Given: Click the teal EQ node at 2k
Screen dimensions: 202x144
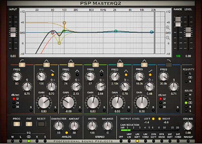Looking at the screenshot, I should [115, 31].
